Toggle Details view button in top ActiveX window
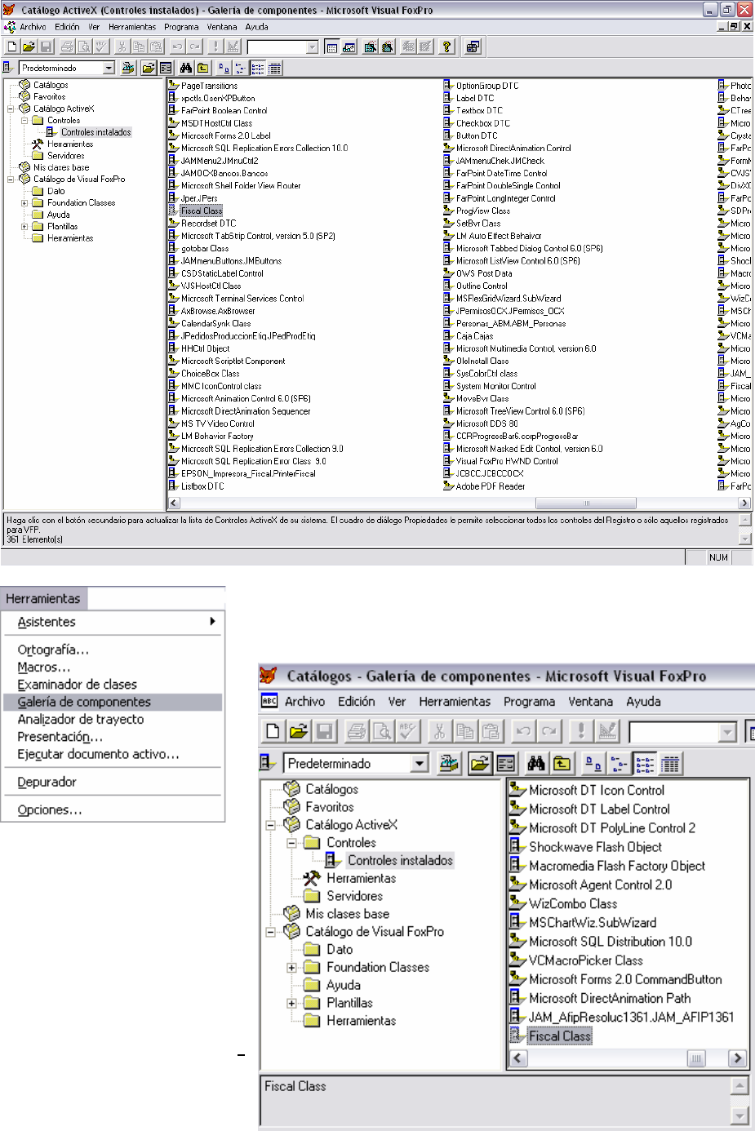 click(x=275, y=68)
